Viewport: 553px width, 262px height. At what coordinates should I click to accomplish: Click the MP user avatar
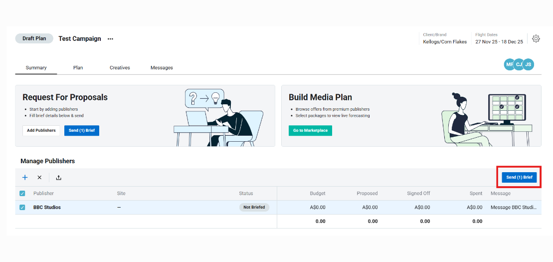[x=509, y=64]
